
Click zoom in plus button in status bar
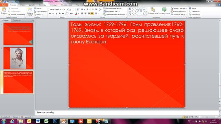tap(216, 117)
